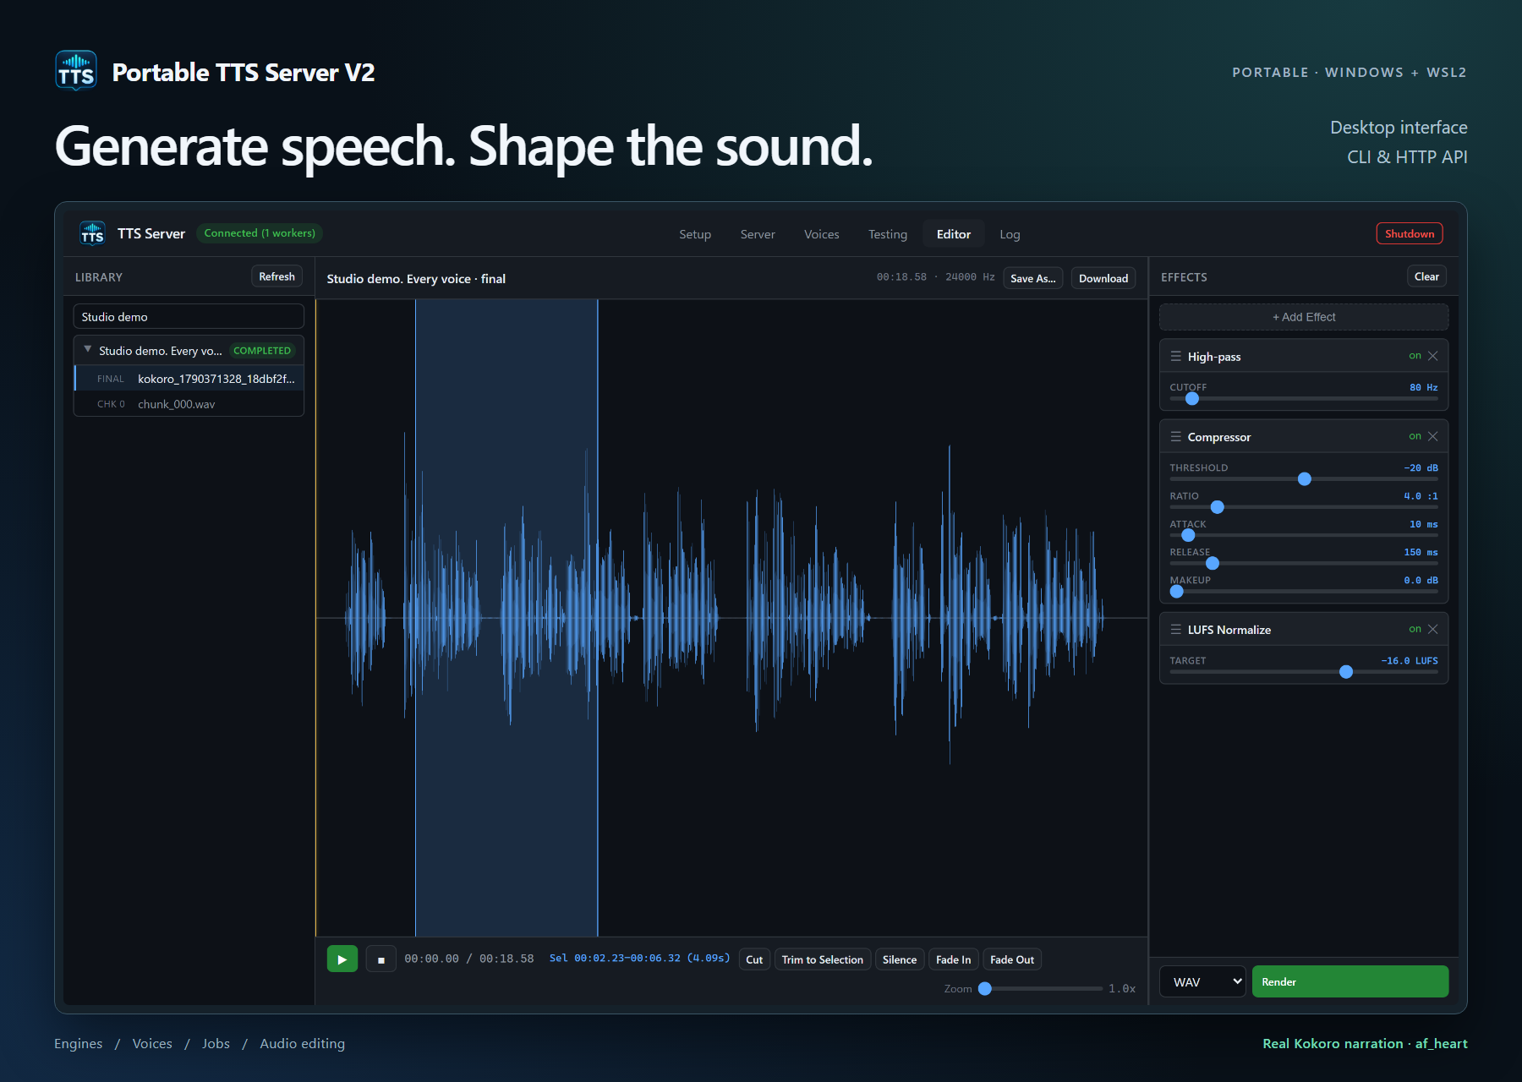
Task: Click the waveform Zoom slider handle
Action: coord(985,988)
